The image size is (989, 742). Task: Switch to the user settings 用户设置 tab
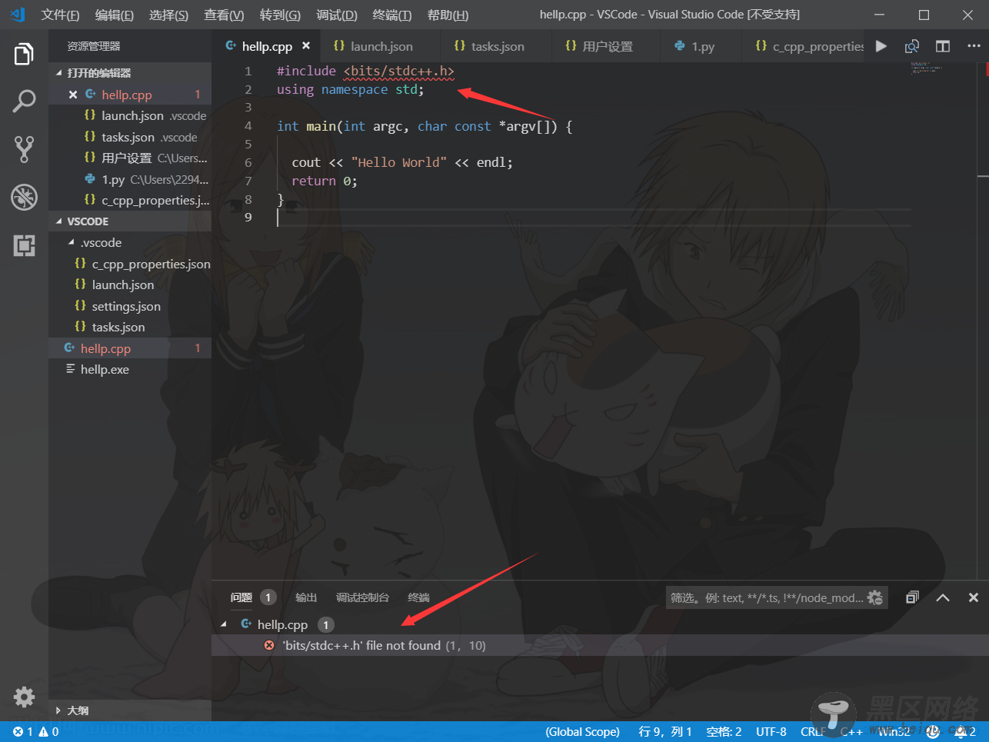point(607,46)
